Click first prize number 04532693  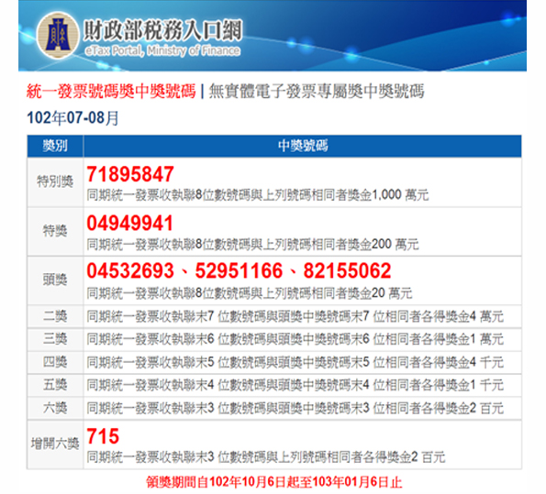pyautogui.click(x=130, y=270)
